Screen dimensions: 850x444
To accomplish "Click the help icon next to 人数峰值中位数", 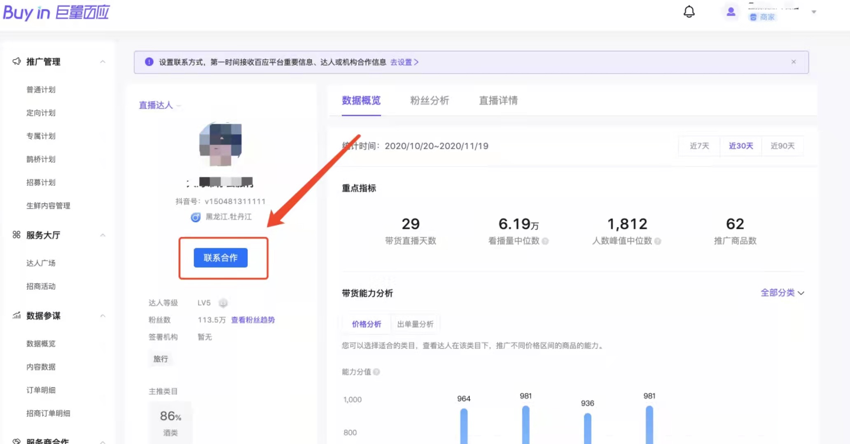I will [x=658, y=241].
